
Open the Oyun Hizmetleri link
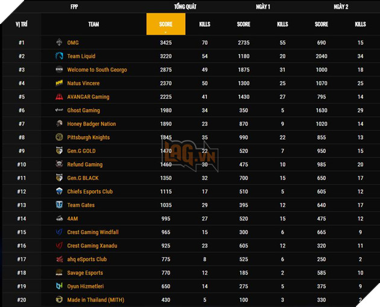(x=85, y=287)
